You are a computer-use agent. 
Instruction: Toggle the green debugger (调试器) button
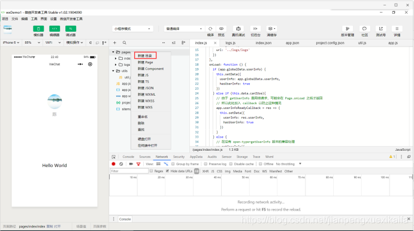(71, 29)
